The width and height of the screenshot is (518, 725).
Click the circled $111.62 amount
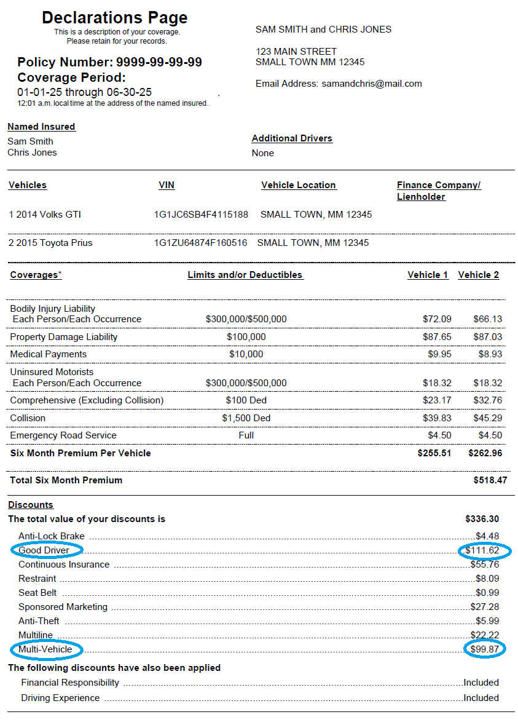482,550
